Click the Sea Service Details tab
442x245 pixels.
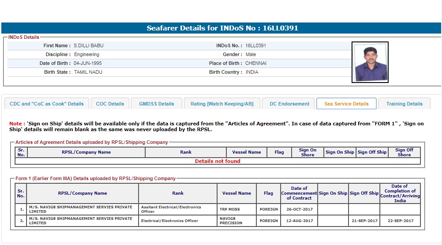[346, 104]
